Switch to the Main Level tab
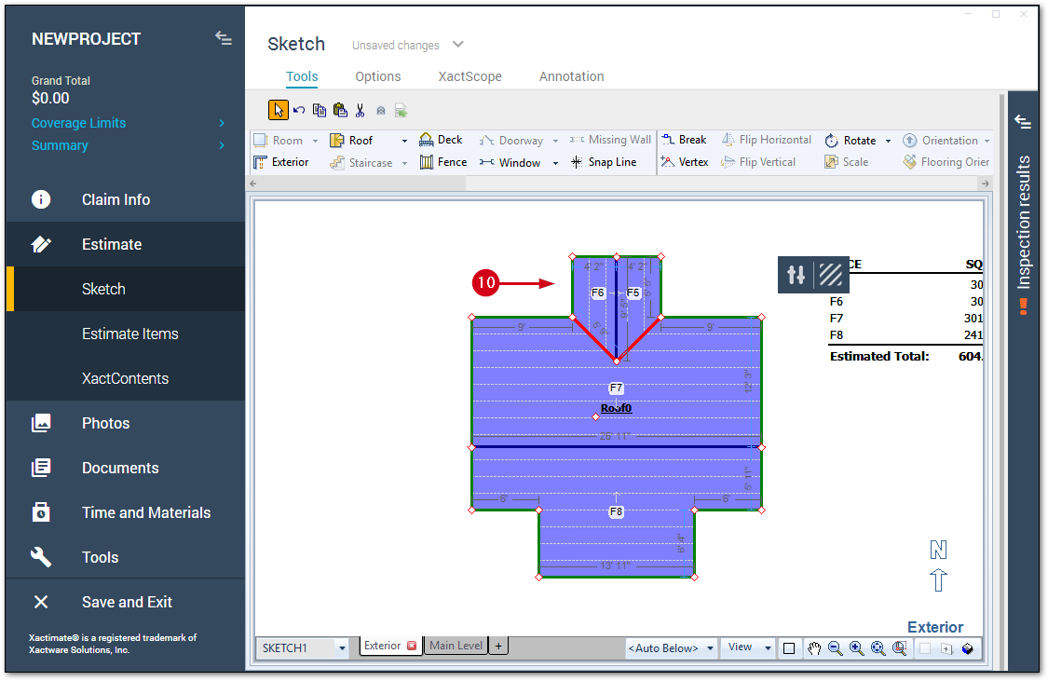The height and width of the screenshot is (681, 1048). (456, 646)
